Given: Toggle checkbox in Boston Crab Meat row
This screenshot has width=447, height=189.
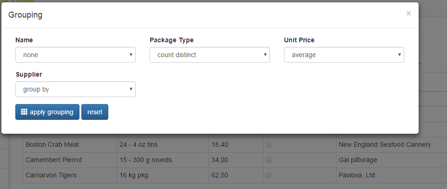Looking at the screenshot, I should pos(269,144).
